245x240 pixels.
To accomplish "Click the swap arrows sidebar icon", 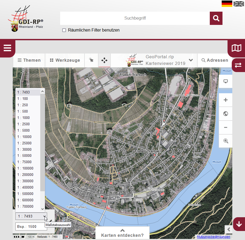I will pos(238,65).
